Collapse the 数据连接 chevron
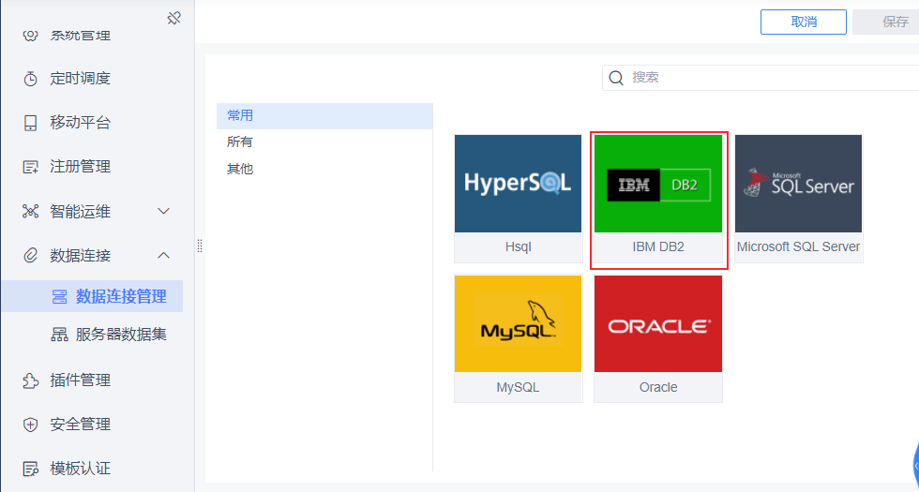 (x=164, y=255)
